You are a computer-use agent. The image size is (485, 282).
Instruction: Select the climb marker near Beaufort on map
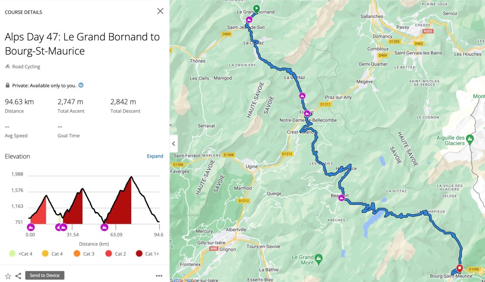(x=341, y=198)
